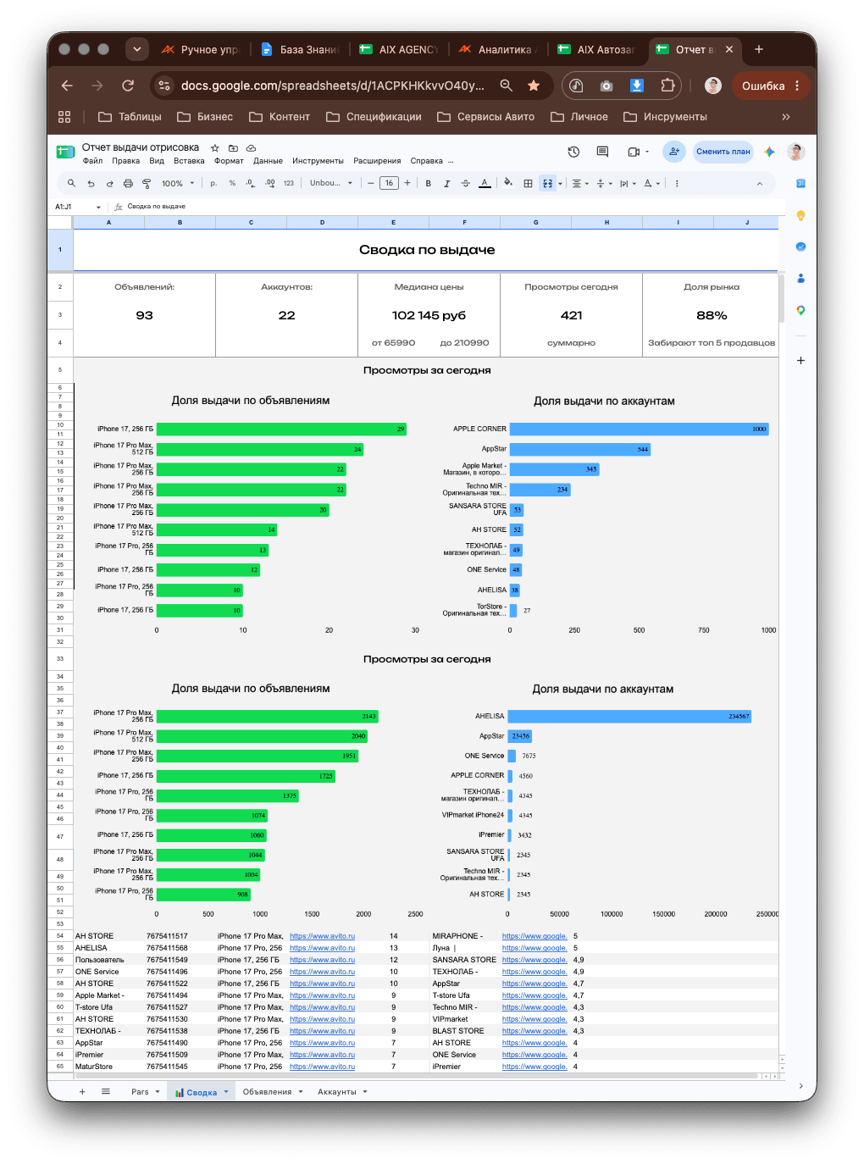Open the avito link in row 54

(322, 936)
